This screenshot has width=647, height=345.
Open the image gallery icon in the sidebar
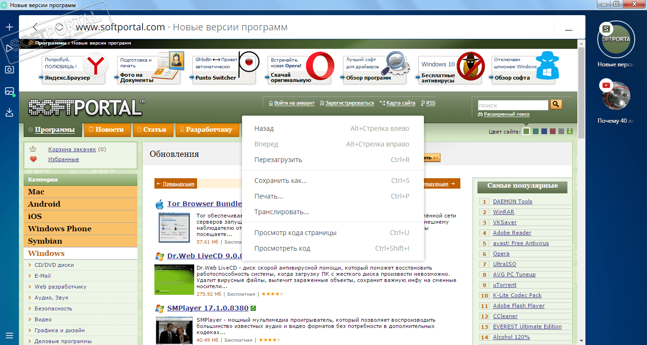(x=9, y=91)
